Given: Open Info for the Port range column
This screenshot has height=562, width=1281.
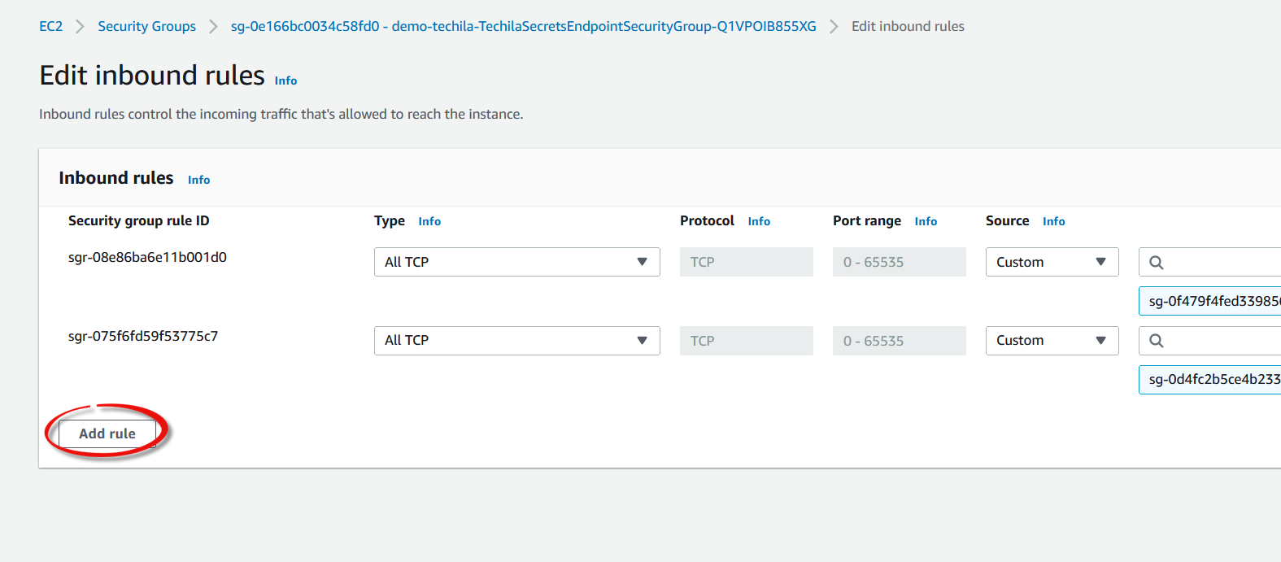Looking at the screenshot, I should [926, 221].
